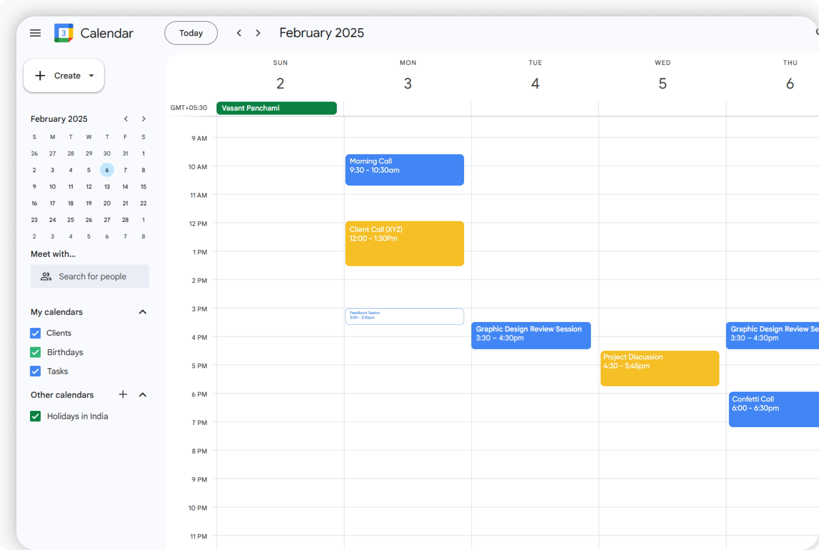Collapse the Other calendars section

(142, 395)
